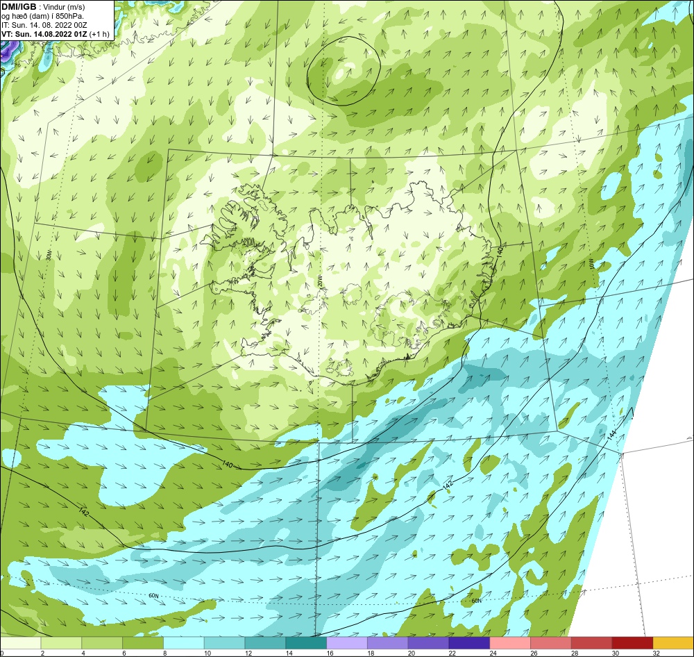Click the legend tick number '24'

pos(493,653)
